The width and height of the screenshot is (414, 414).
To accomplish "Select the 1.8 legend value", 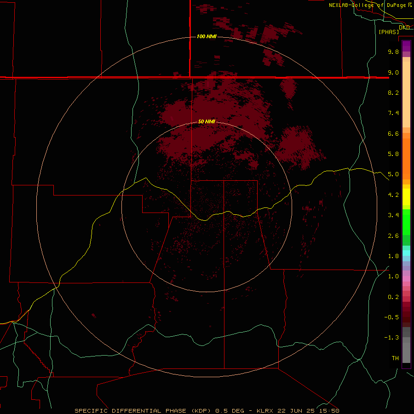I will [x=393, y=256].
